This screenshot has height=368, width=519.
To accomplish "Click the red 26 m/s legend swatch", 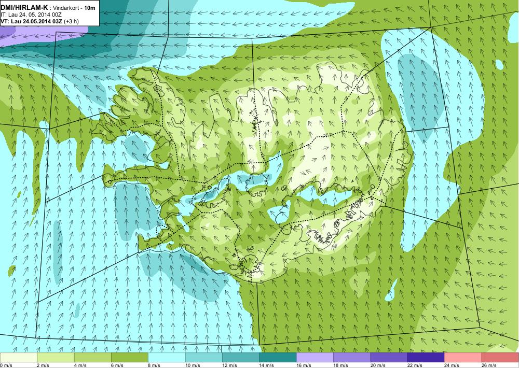I will click(500, 358).
